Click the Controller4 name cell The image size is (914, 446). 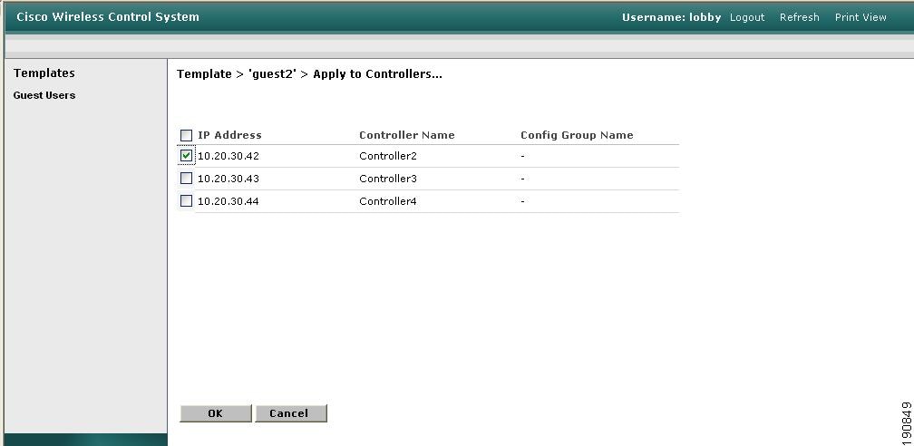388,202
